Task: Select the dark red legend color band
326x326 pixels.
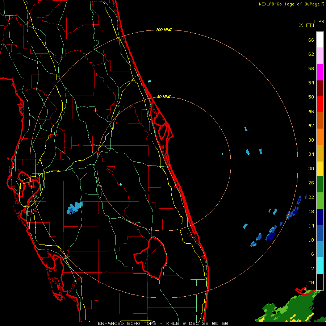Action: coord(320,88)
